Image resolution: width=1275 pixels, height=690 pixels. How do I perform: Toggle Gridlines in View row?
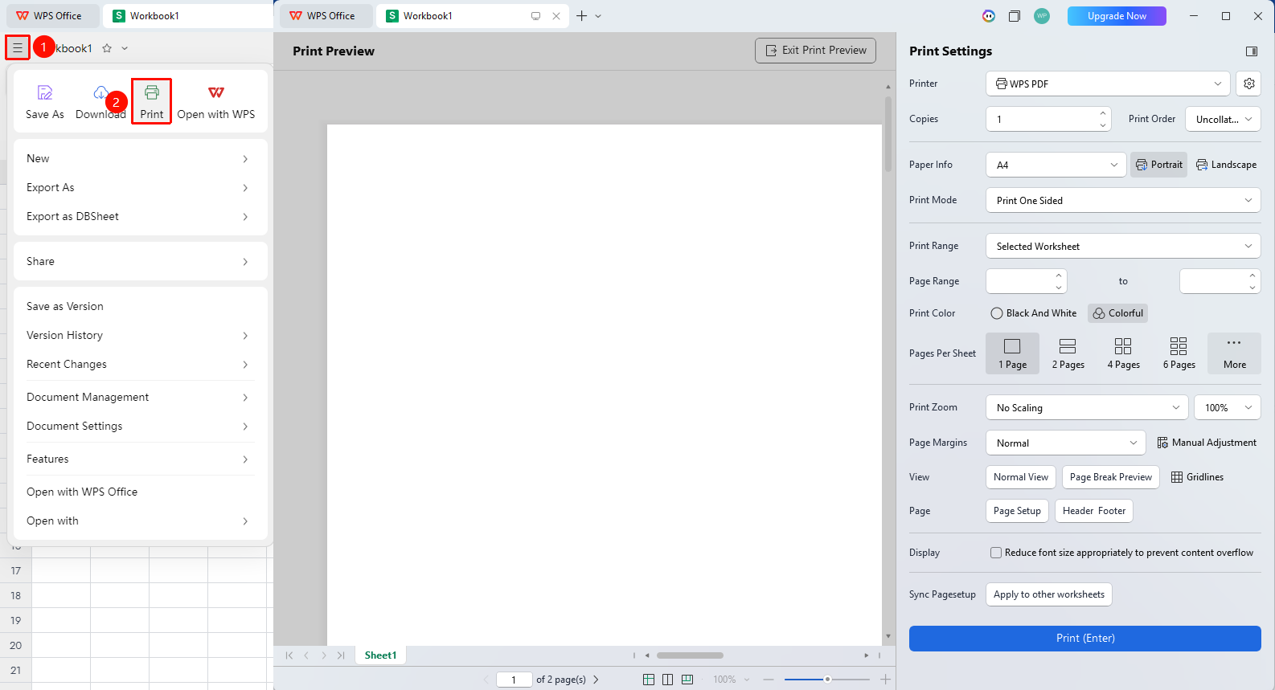pyautogui.click(x=1197, y=477)
